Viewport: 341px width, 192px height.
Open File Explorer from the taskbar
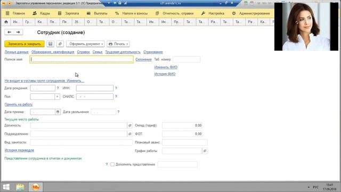click(x=20, y=187)
